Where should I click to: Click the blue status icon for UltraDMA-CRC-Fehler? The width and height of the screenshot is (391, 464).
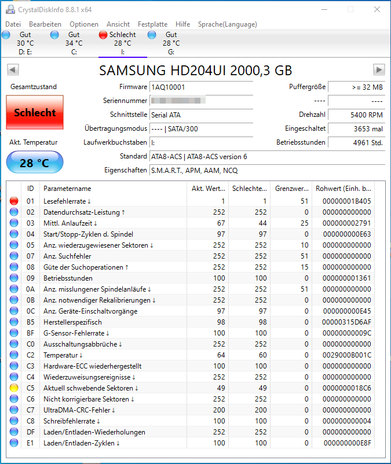(14, 410)
